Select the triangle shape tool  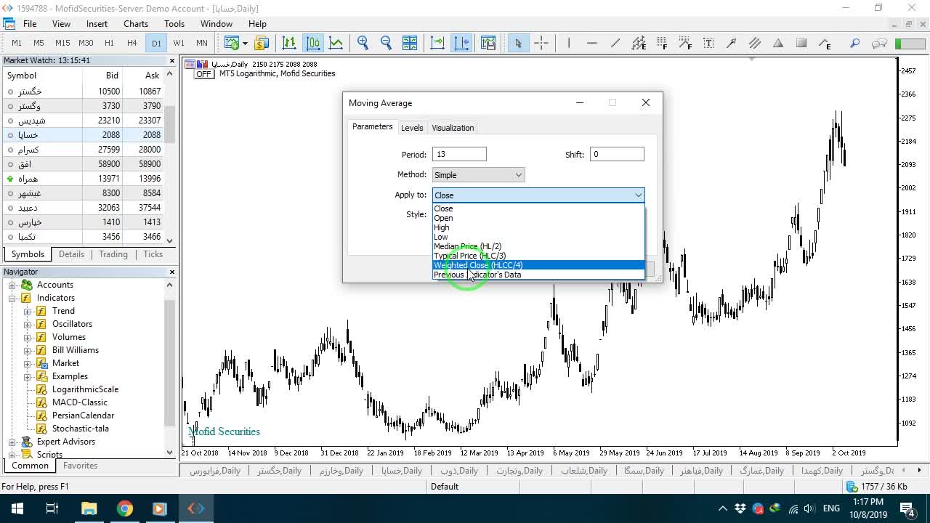coord(778,43)
